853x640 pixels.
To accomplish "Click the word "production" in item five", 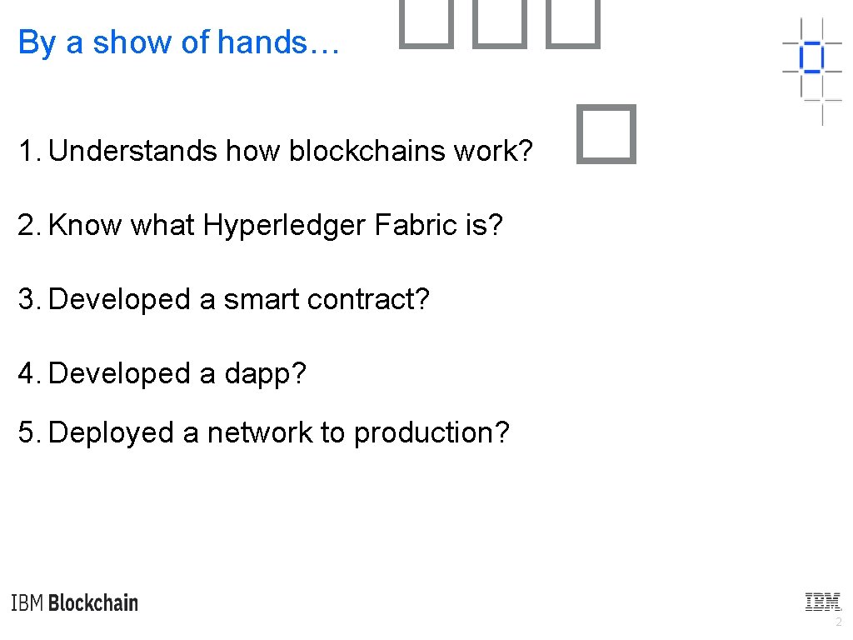I will [424, 434].
